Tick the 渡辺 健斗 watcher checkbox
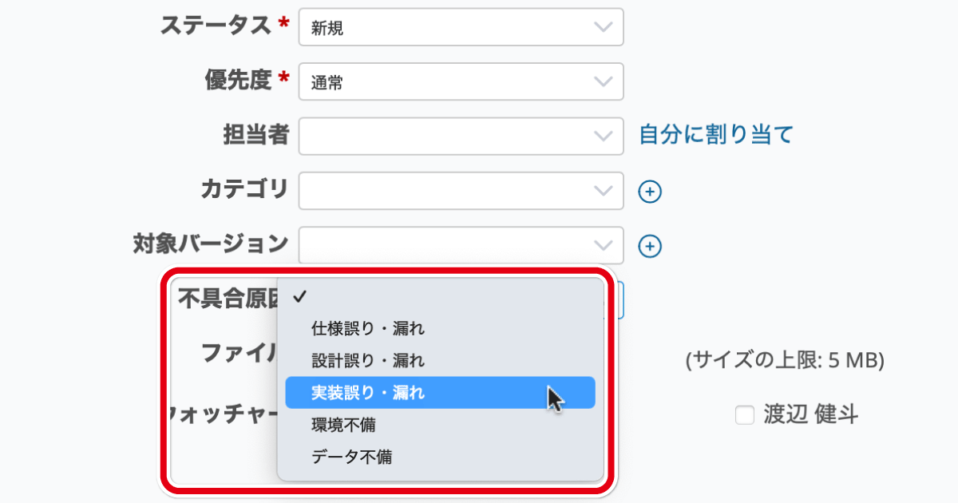This screenshot has width=958, height=503. (x=745, y=415)
